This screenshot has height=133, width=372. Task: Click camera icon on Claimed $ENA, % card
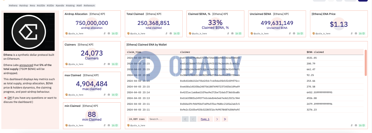click(x=233, y=34)
